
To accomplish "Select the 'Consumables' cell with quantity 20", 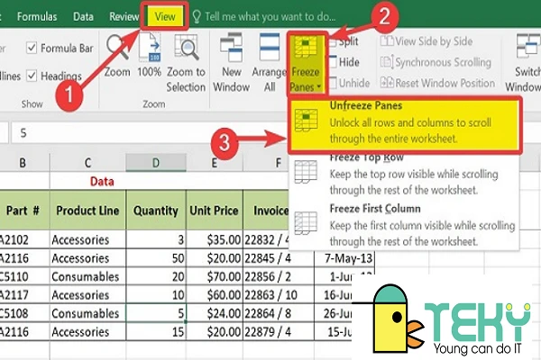I will 88,276.
